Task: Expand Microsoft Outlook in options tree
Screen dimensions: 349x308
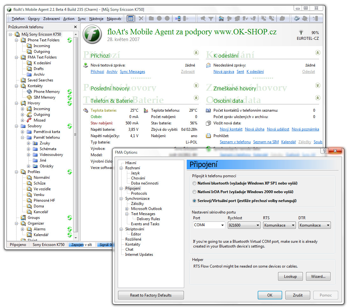Action: (x=127, y=209)
